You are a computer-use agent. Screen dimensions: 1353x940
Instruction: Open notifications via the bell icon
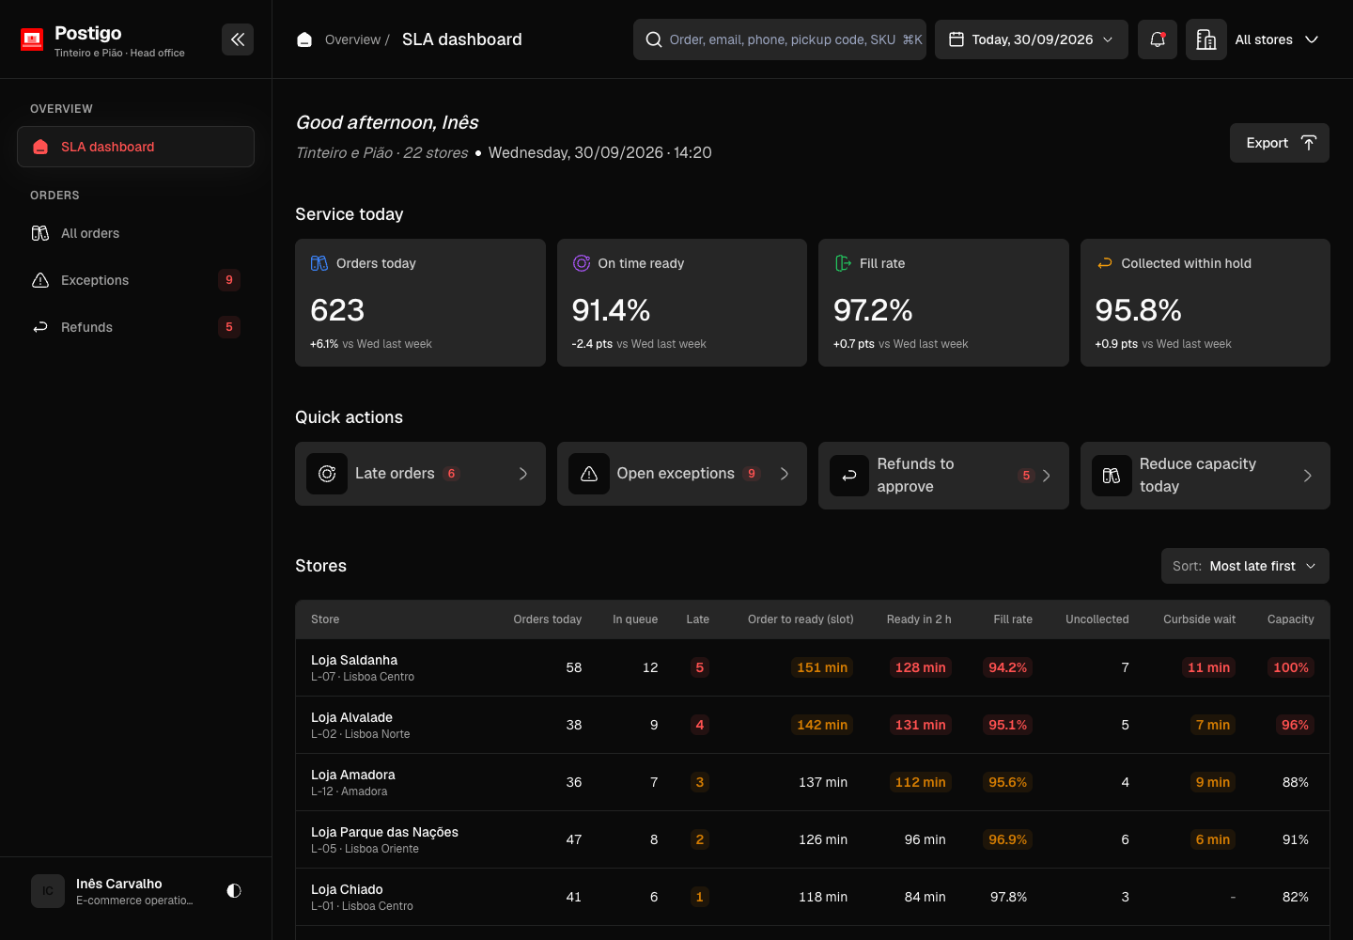[1158, 39]
